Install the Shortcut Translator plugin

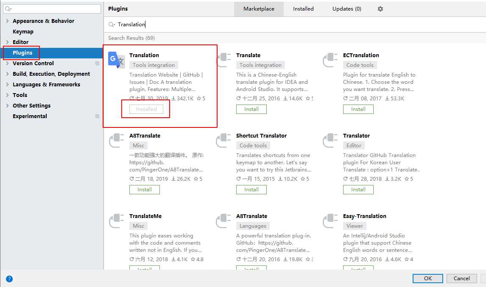click(251, 190)
